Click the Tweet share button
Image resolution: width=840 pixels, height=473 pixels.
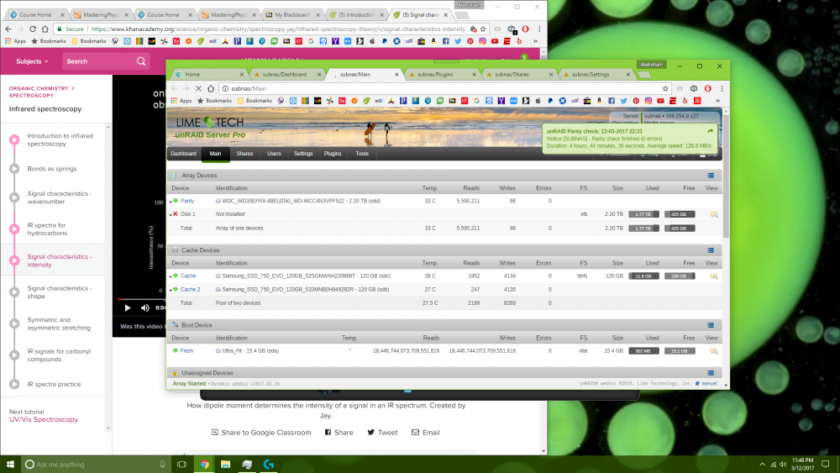tap(382, 433)
